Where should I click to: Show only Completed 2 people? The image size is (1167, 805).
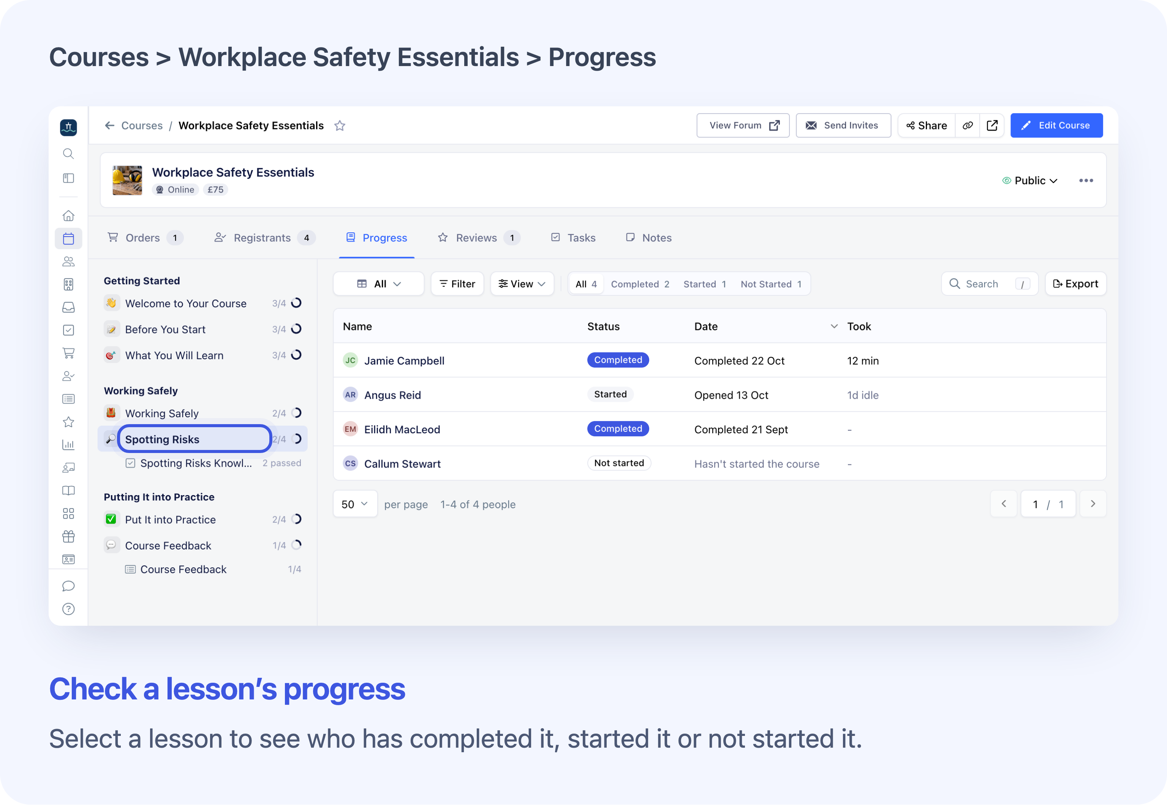click(640, 284)
